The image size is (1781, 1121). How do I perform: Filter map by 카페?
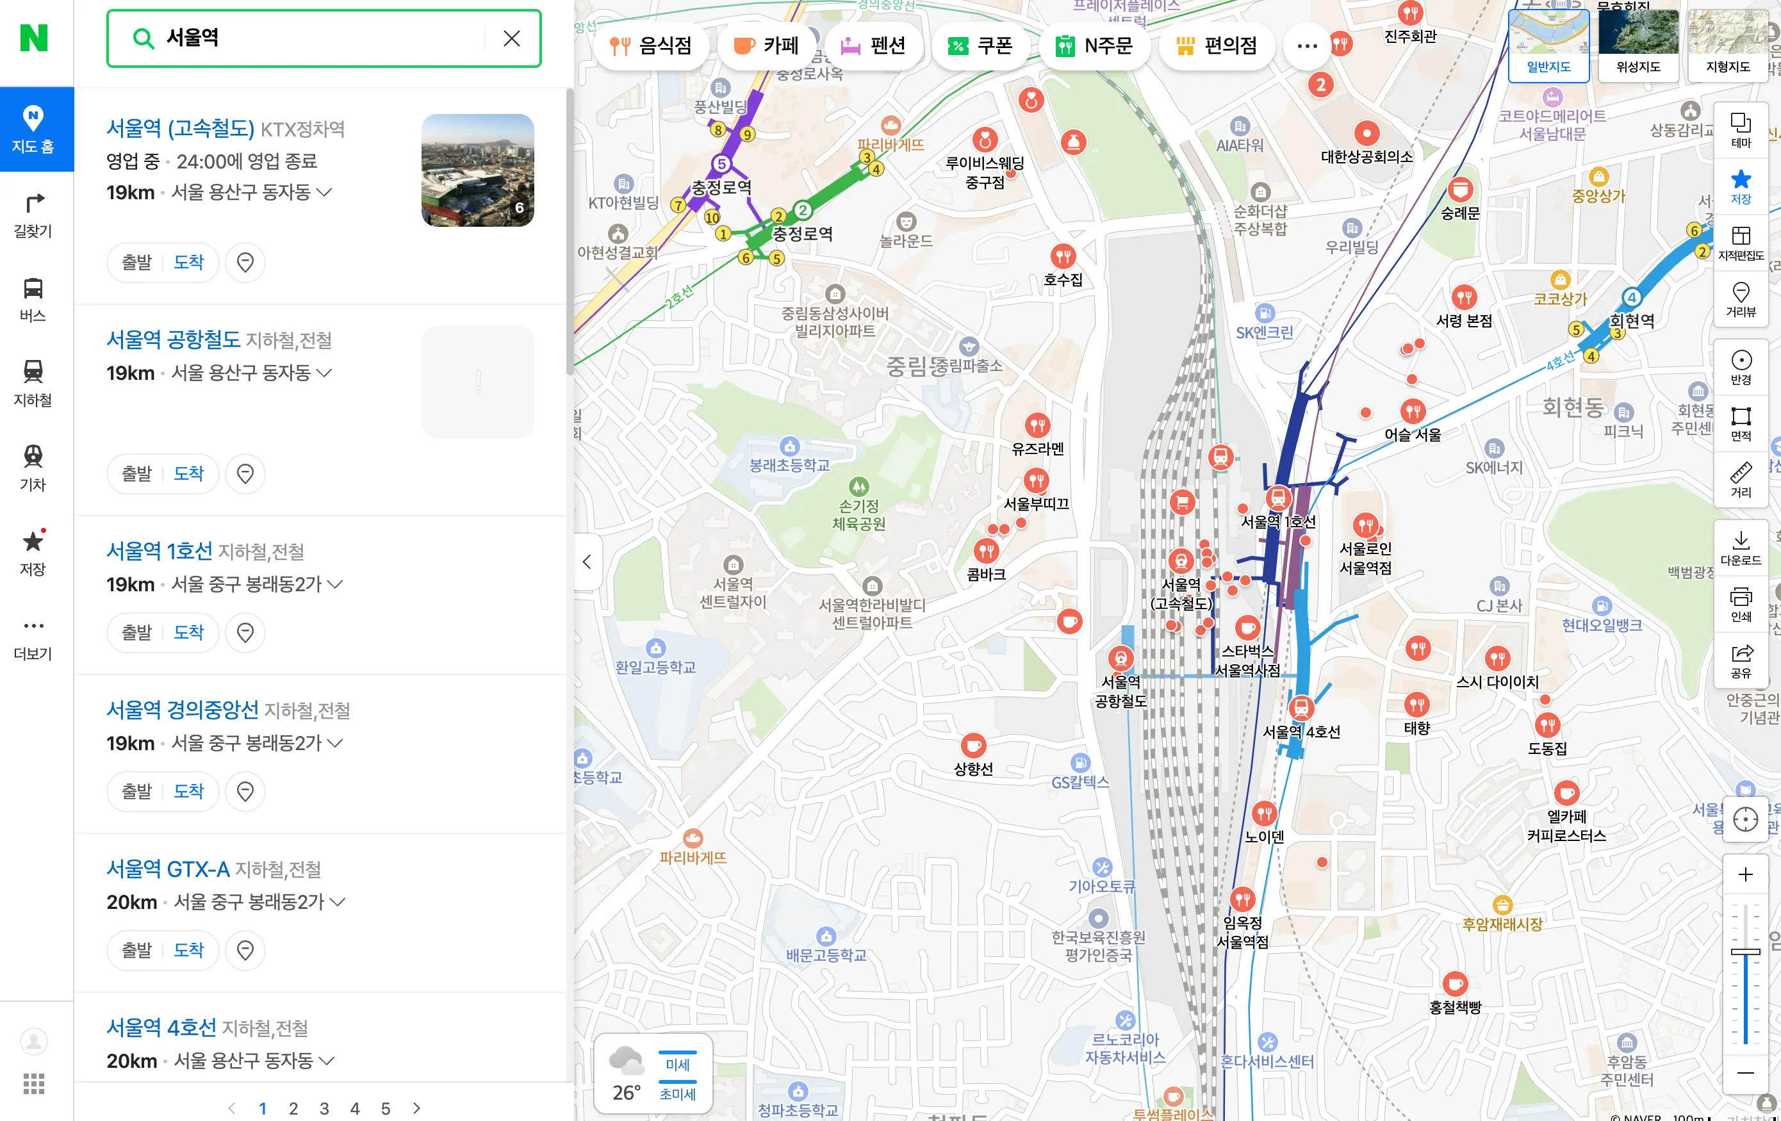coord(766,46)
